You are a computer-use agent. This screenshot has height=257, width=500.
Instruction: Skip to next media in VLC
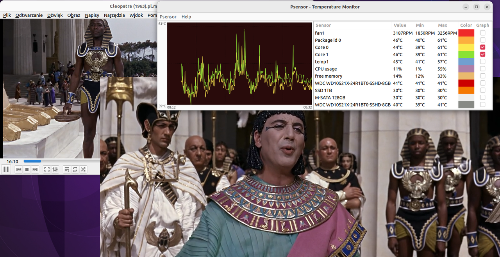35,169
